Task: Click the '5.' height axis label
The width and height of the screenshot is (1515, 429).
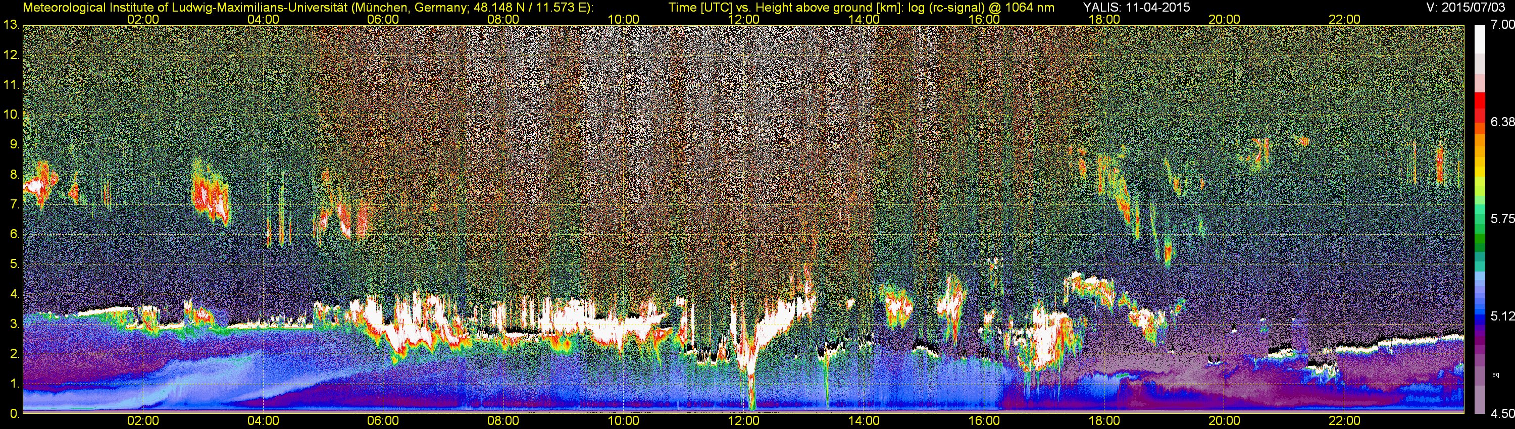Action: (x=15, y=264)
